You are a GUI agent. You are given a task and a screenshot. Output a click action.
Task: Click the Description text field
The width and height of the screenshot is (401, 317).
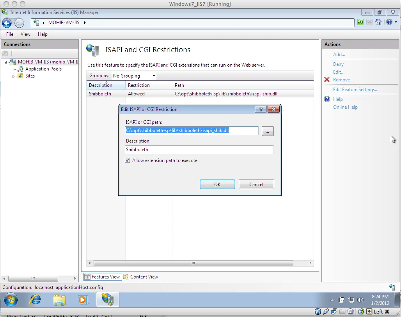[x=199, y=150]
